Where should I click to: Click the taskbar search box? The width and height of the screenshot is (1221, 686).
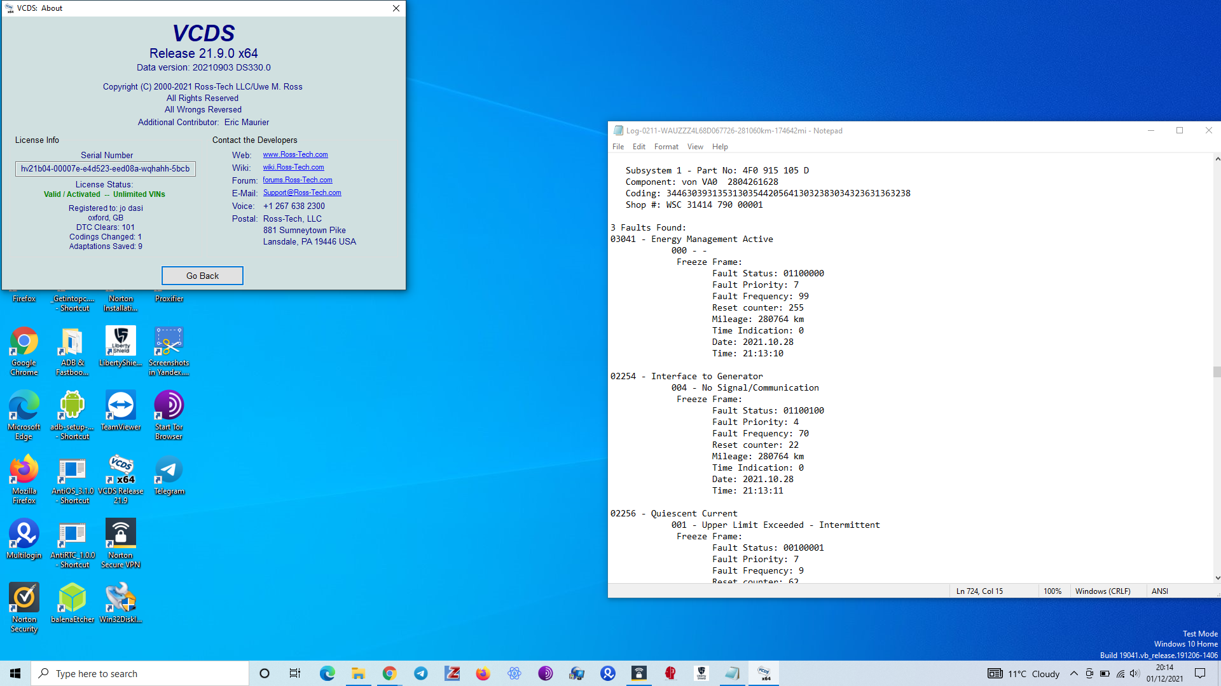point(140,673)
